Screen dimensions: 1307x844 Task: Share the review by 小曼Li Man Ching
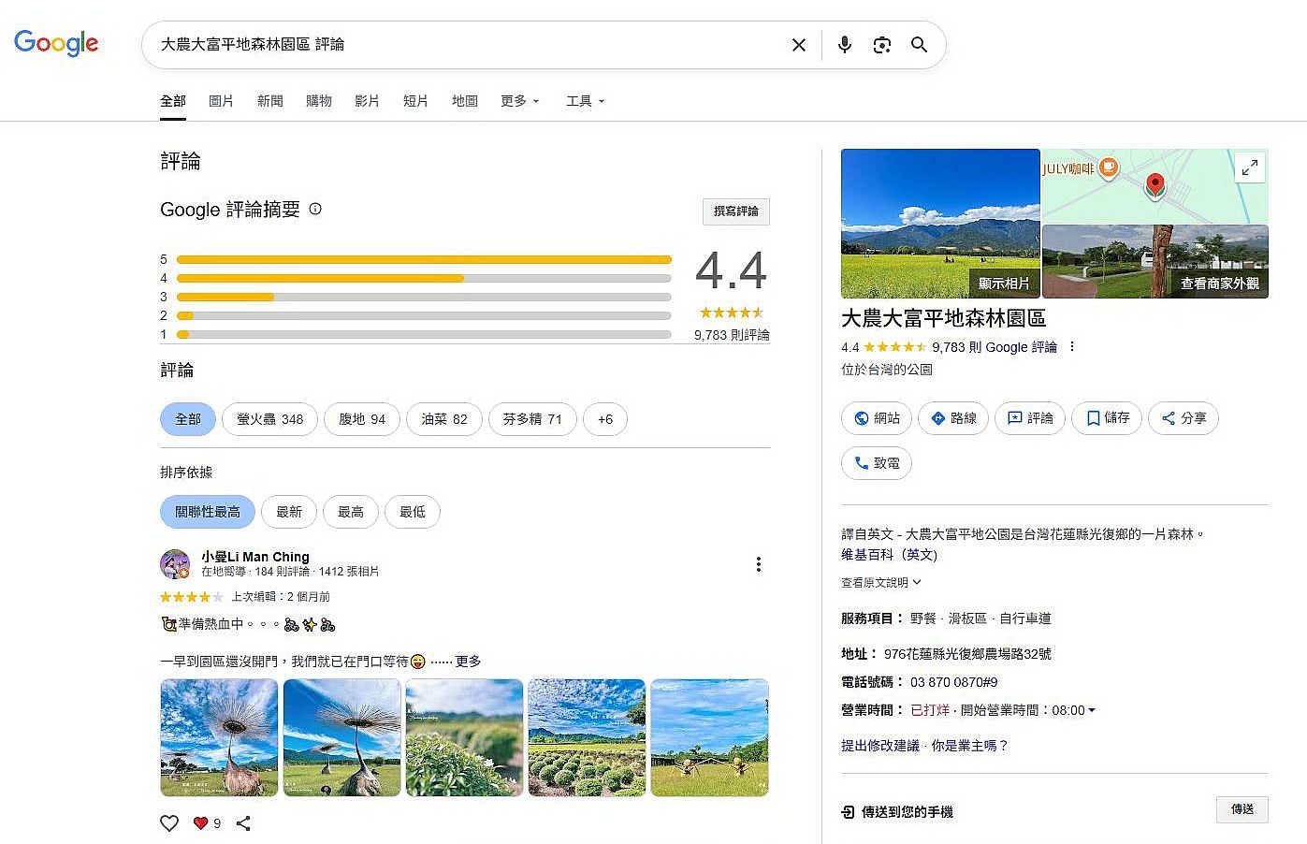[243, 823]
